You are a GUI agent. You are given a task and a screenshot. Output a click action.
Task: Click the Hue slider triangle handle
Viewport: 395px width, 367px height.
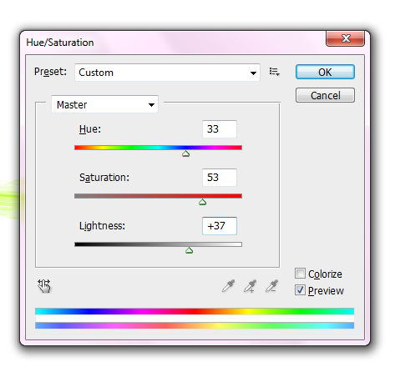185,153
